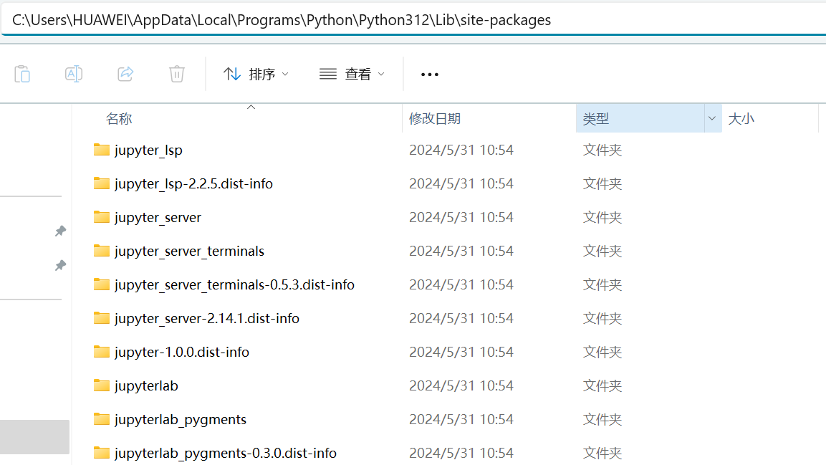Screen dimensions: 826x465
Task: Click the Share icon in toolbar
Action: coord(125,74)
